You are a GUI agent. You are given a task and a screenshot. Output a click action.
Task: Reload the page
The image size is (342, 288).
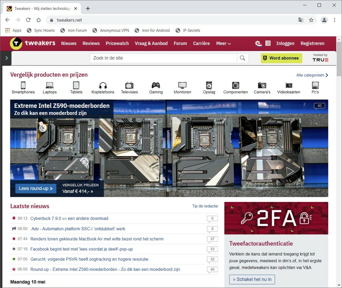28,20
